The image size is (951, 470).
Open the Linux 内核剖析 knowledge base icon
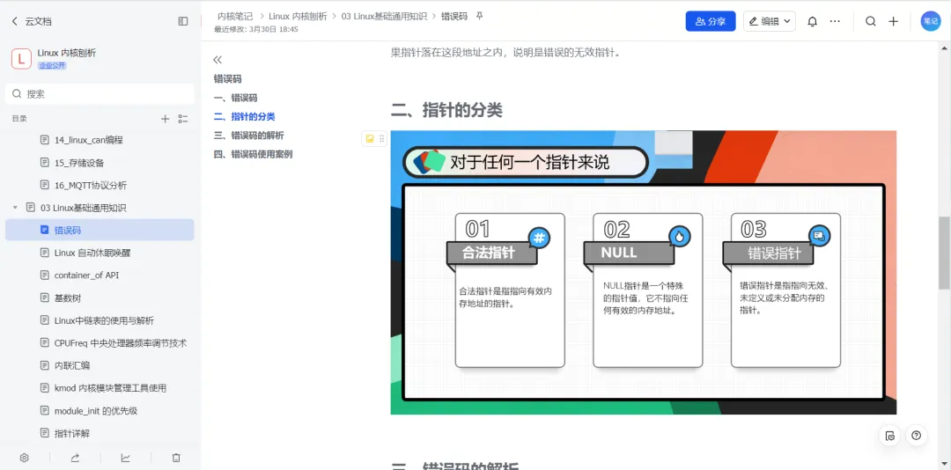click(x=21, y=59)
